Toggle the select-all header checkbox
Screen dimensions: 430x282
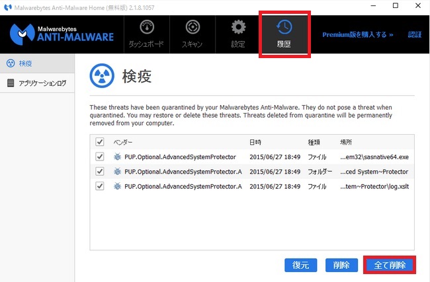click(99, 142)
